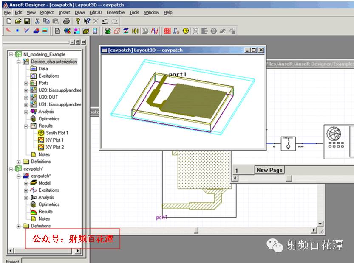Click the Project tab at panel bottom

pos(13,261)
